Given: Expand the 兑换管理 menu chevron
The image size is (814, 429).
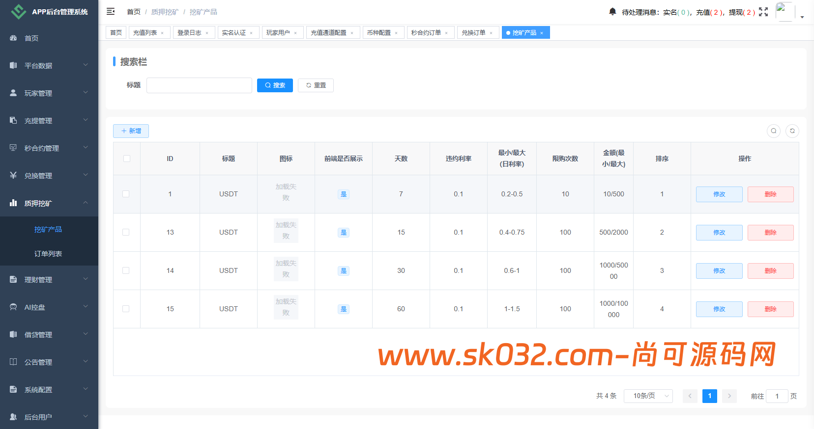Looking at the screenshot, I should 86,175.
